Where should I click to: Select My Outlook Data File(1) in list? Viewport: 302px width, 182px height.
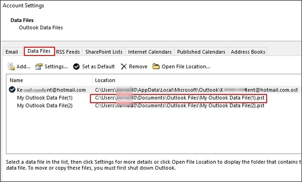coord(45,98)
